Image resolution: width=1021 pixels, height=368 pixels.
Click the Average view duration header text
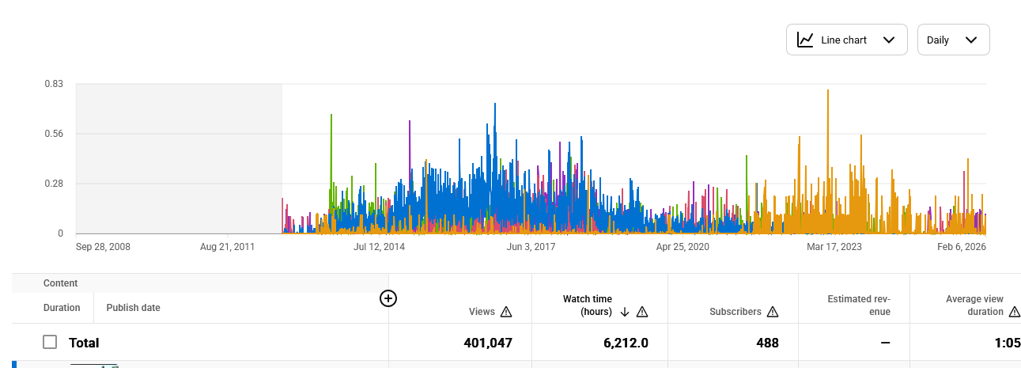(x=974, y=305)
